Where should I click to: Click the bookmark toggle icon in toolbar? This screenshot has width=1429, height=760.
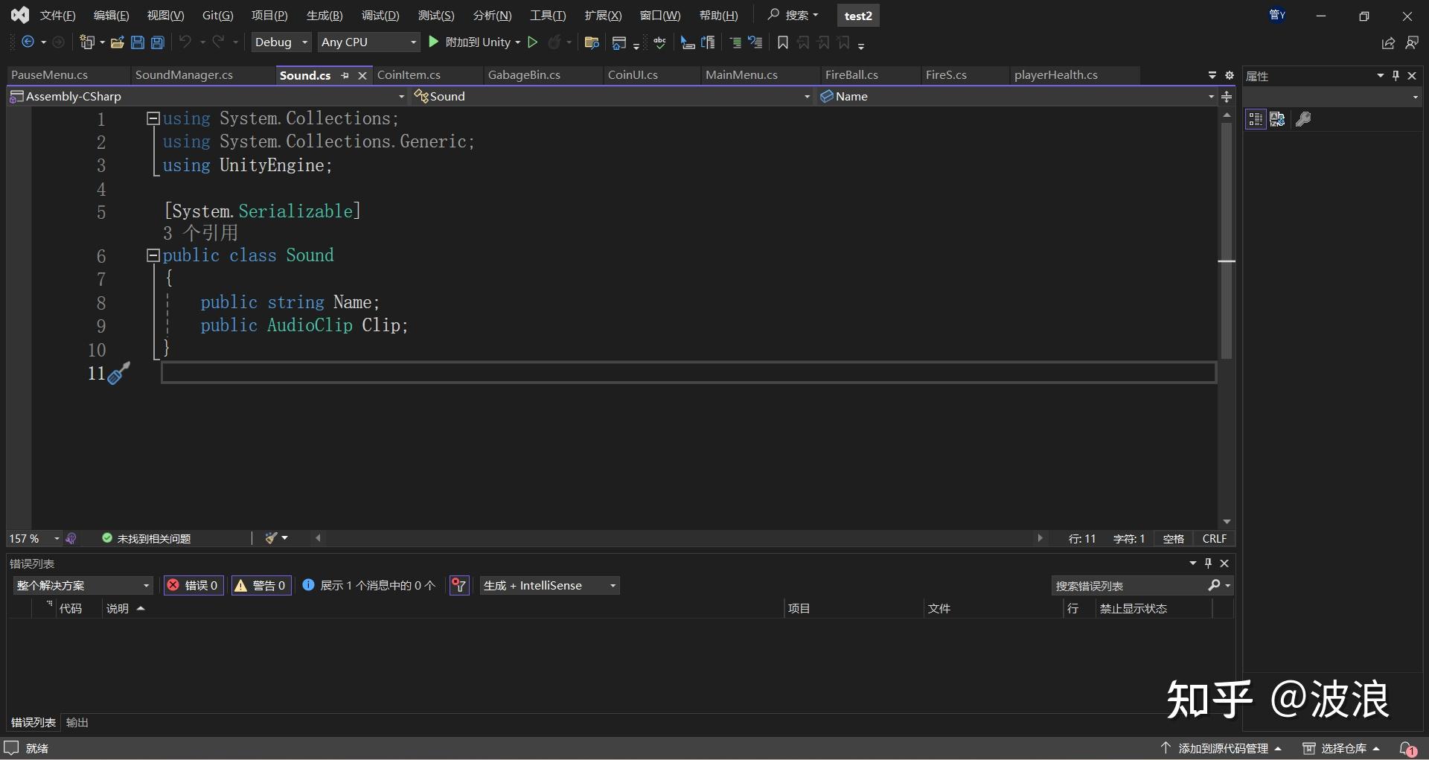[x=782, y=42]
